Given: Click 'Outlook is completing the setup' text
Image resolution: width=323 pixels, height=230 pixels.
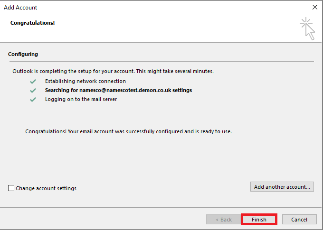Looking at the screenshot, I should tap(113, 71).
